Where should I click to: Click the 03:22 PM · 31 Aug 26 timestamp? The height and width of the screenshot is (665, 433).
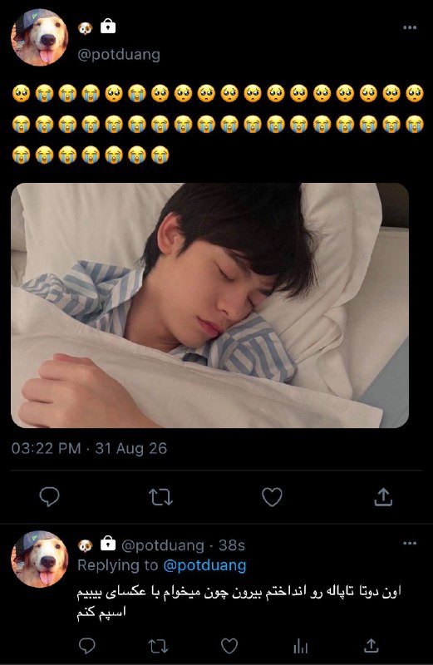pos(89,448)
